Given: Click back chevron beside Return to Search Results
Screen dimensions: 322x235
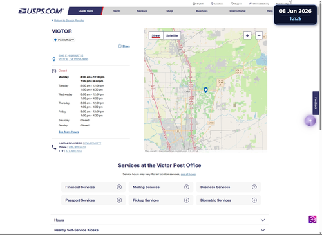Looking at the screenshot, I should (53, 21).
